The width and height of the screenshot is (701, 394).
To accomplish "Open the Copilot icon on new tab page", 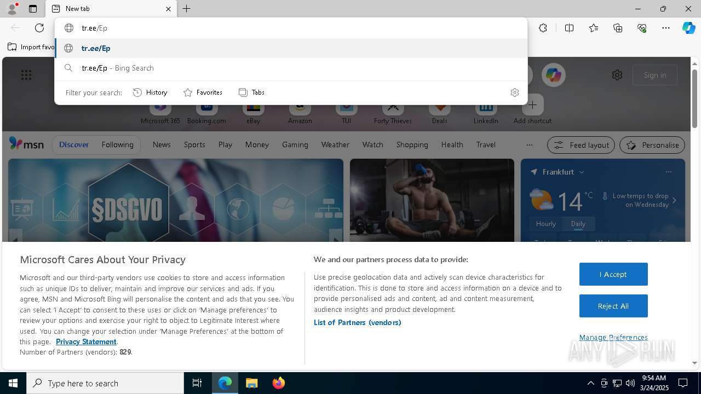I will [553, 75].
